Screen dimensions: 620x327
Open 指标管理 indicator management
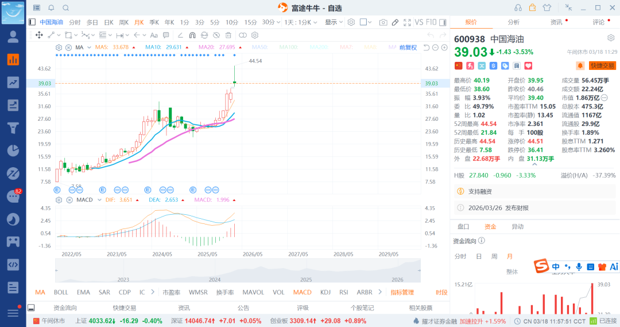pyautogui.click(x=402, y=292)
